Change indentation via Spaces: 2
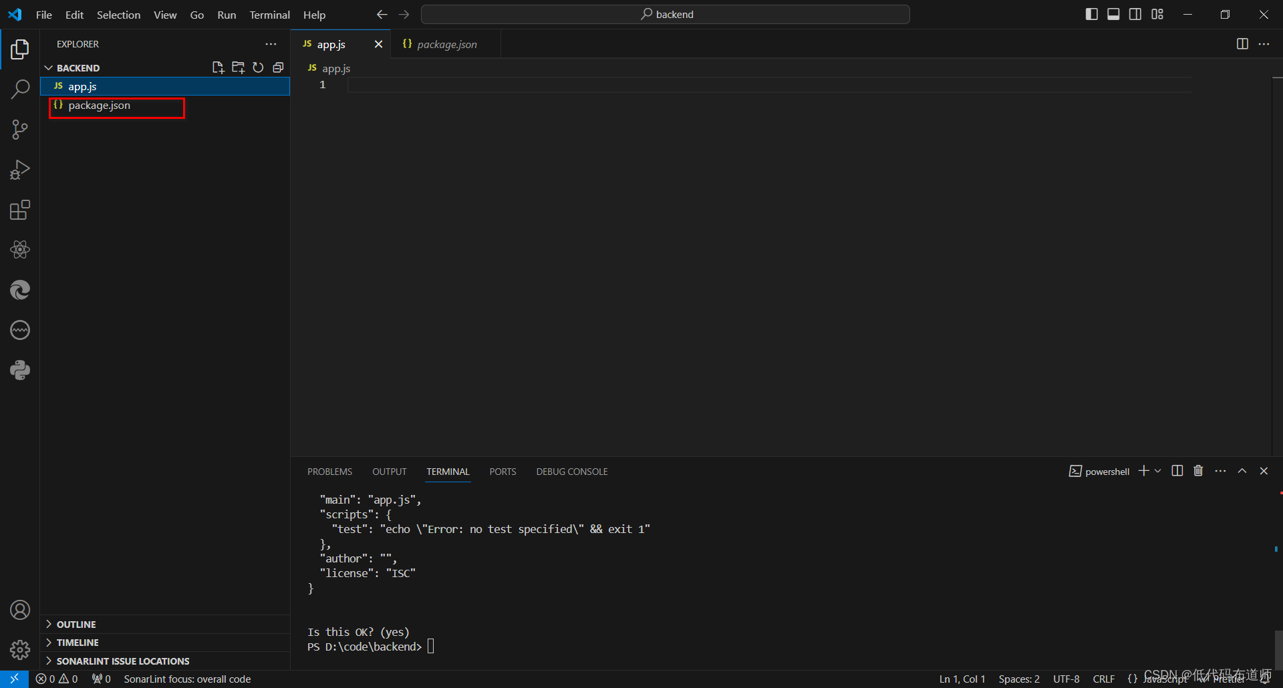The width and height of the screenshot is (1283, 688). tap(1019, 679)
